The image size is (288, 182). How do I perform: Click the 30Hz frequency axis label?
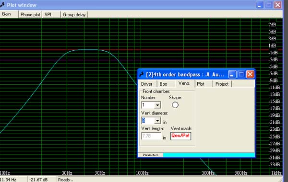tap(67, 173)
